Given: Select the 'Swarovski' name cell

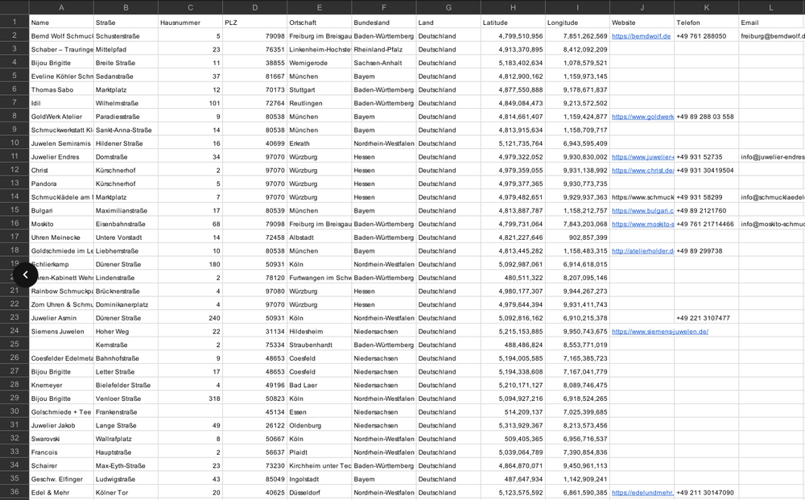Looking at the screenshot, I should pyautogui.click(x=62, y=439).
